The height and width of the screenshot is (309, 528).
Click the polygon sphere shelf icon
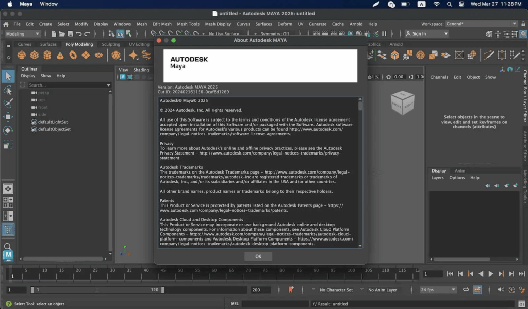point(22,55)
